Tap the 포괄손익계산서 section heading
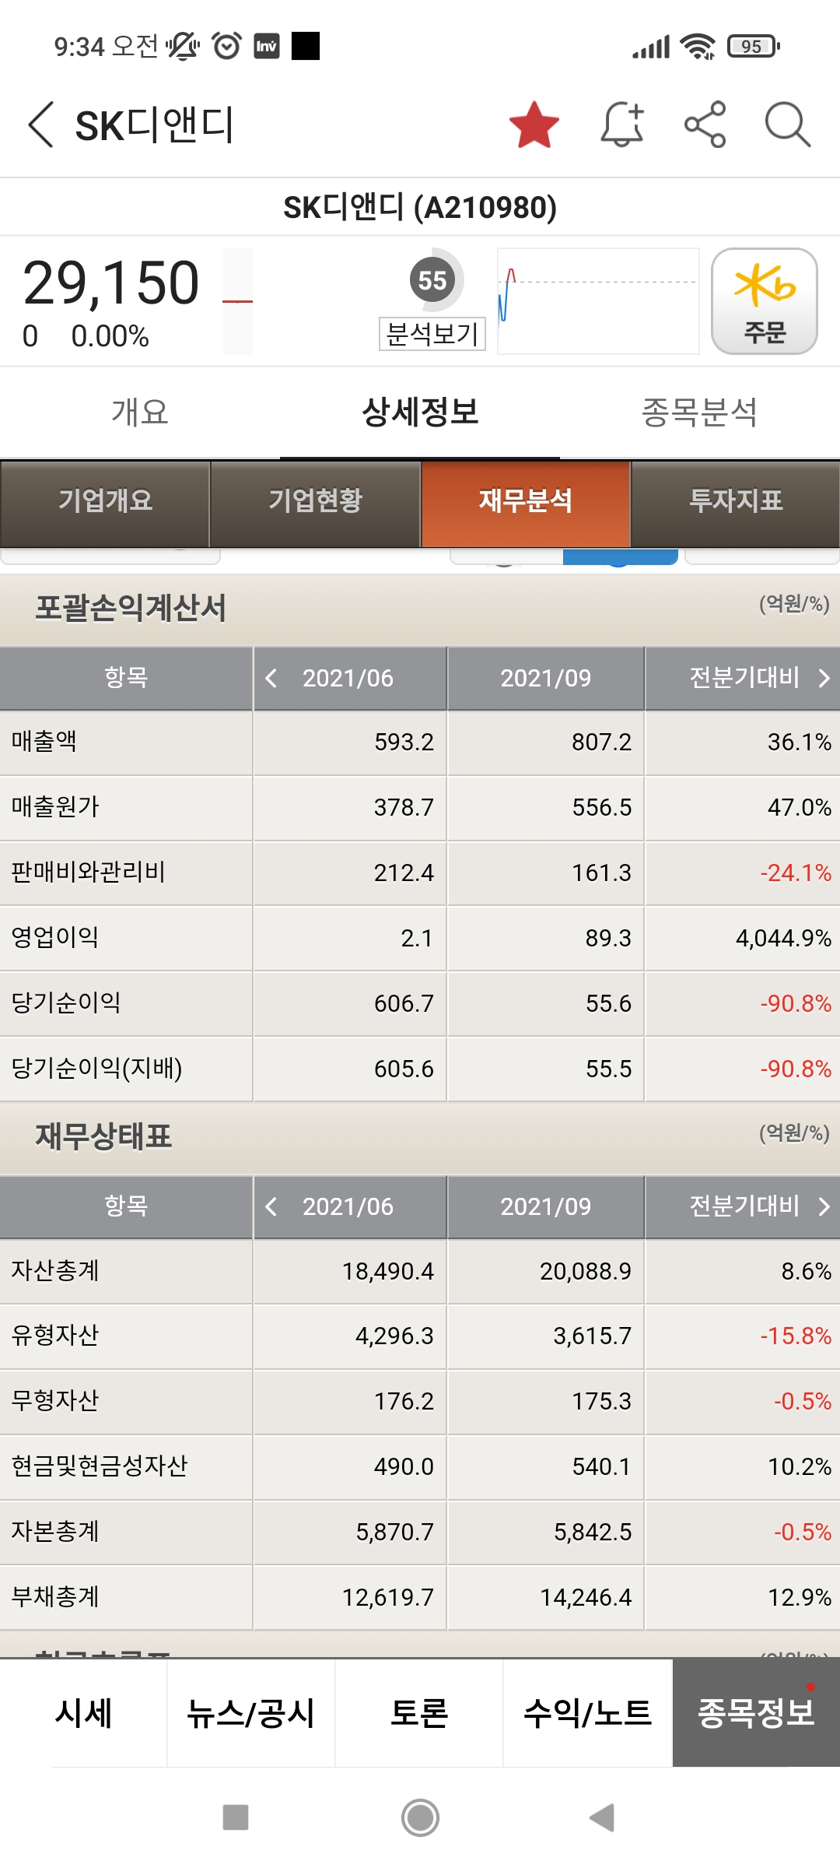Screen dimensions: 840x1868 click(x=131, y=608)
